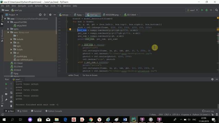The image size is (219, 123).
Task: Select 3D.2.html in the project tree
Action: (x=18, y=67)
